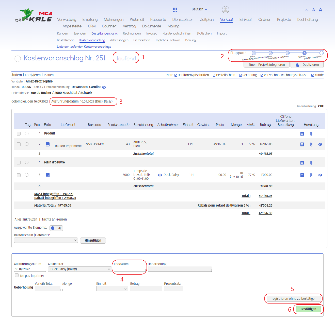Screen dimensions: 335x320
Task: Check the checkbox for the Produit row
Action: (19, 134)
